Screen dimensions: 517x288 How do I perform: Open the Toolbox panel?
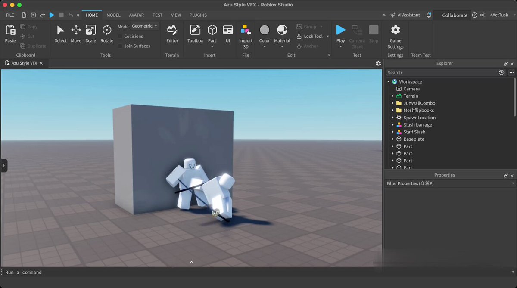pyautogui.click(x=195, y=34)
